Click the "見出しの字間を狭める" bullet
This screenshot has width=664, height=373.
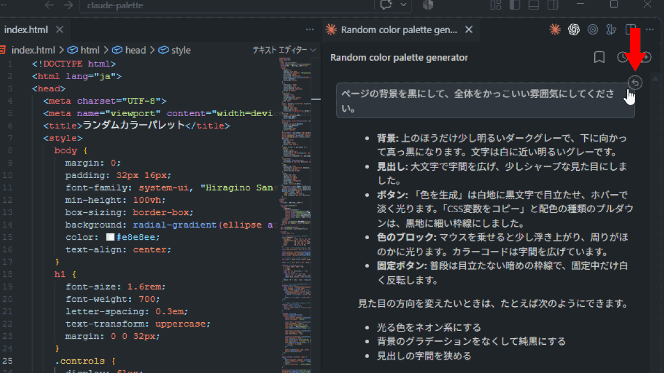[424, 356]
